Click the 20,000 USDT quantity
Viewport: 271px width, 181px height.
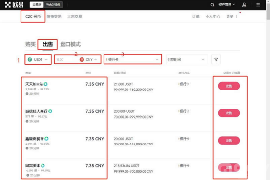pos(124,139)
